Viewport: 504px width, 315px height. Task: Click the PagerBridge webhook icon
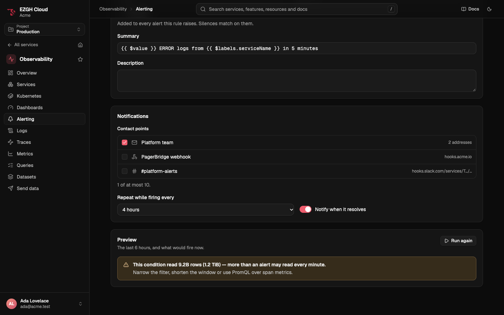[x=134, y=157]
